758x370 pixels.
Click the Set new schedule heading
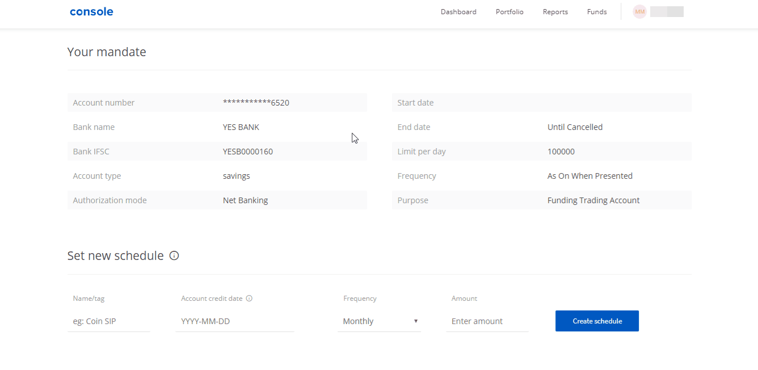coord(116,255)
